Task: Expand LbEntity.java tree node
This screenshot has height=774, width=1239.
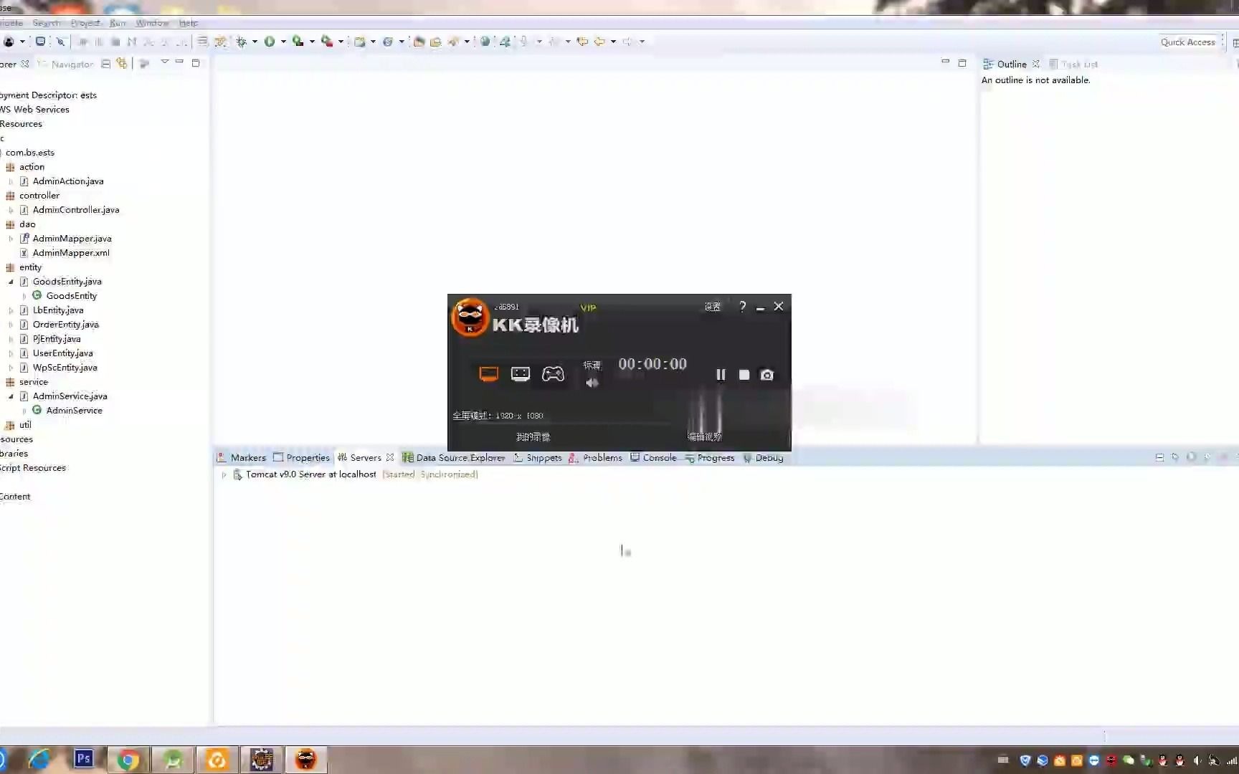Action: pyautogui.click(x=11, y=310)
